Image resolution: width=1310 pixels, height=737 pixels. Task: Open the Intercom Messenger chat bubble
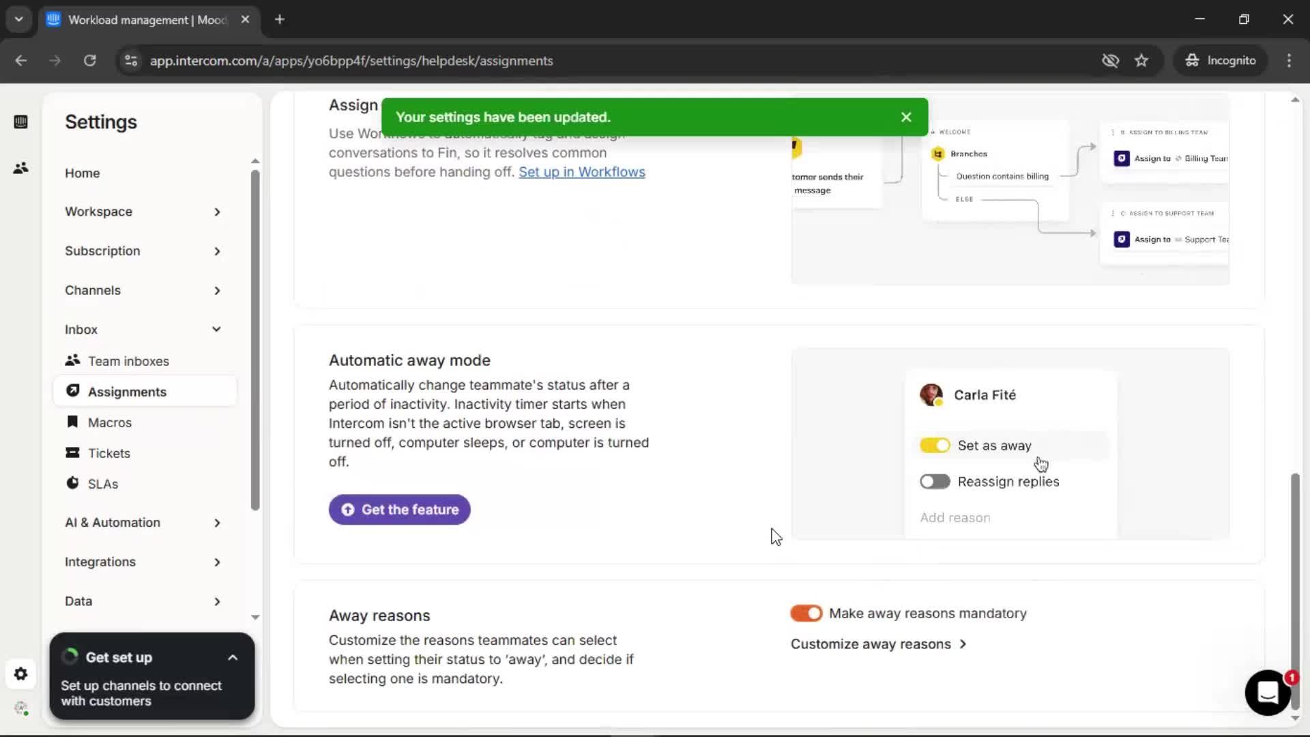click(1268, 693)
